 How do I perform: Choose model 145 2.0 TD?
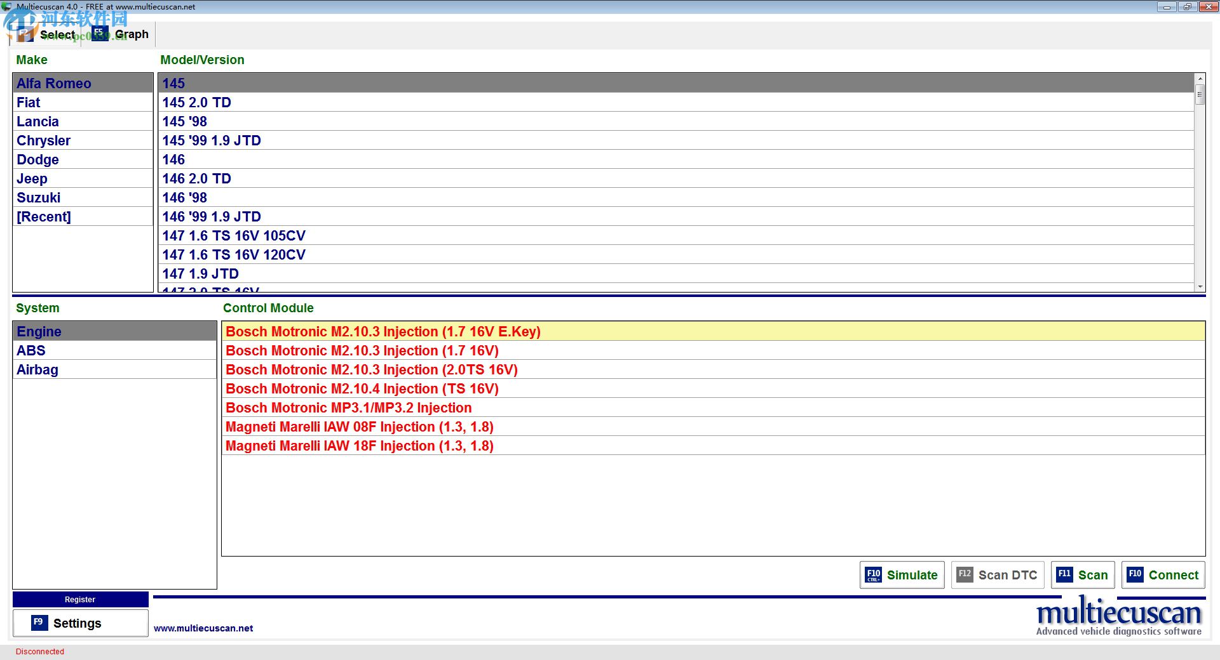point(676,102)
